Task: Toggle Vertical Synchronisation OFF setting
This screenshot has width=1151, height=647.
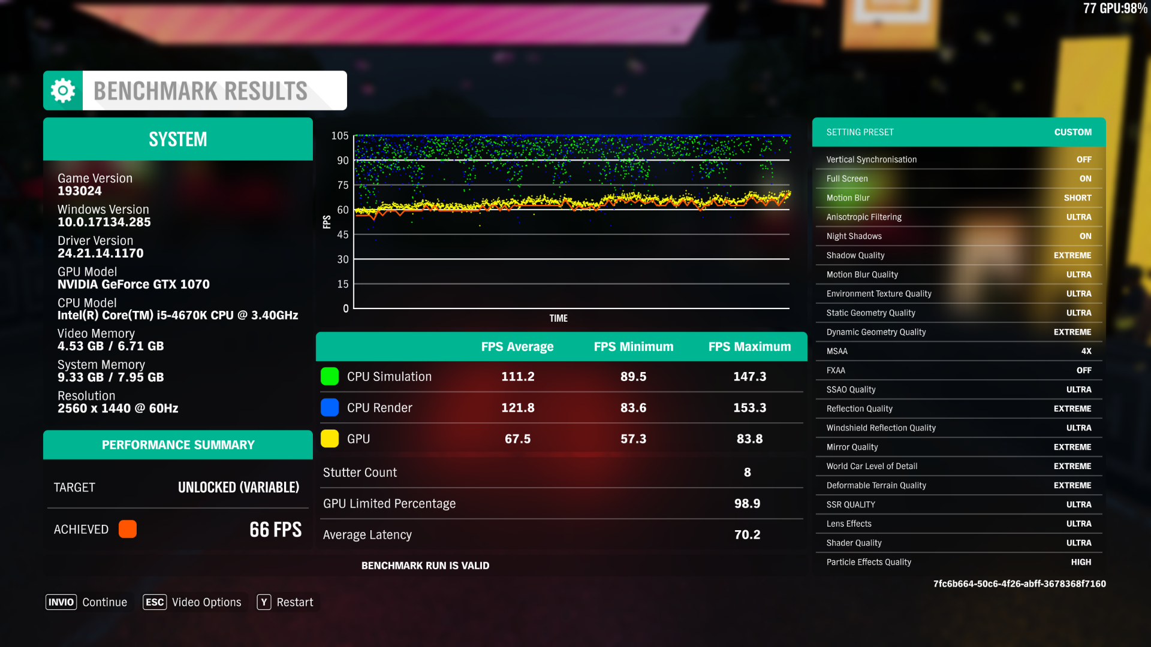Action: click(1083, 159)
